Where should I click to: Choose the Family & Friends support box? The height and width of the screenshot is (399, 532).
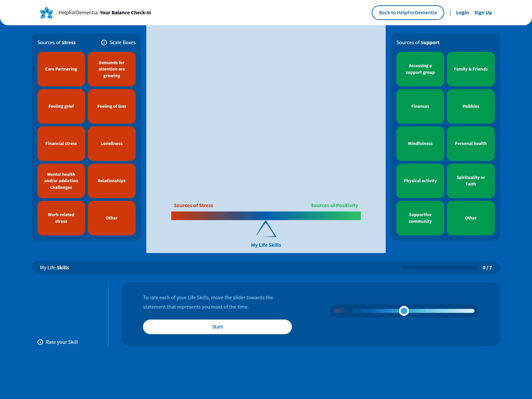[x=471, y=69]
